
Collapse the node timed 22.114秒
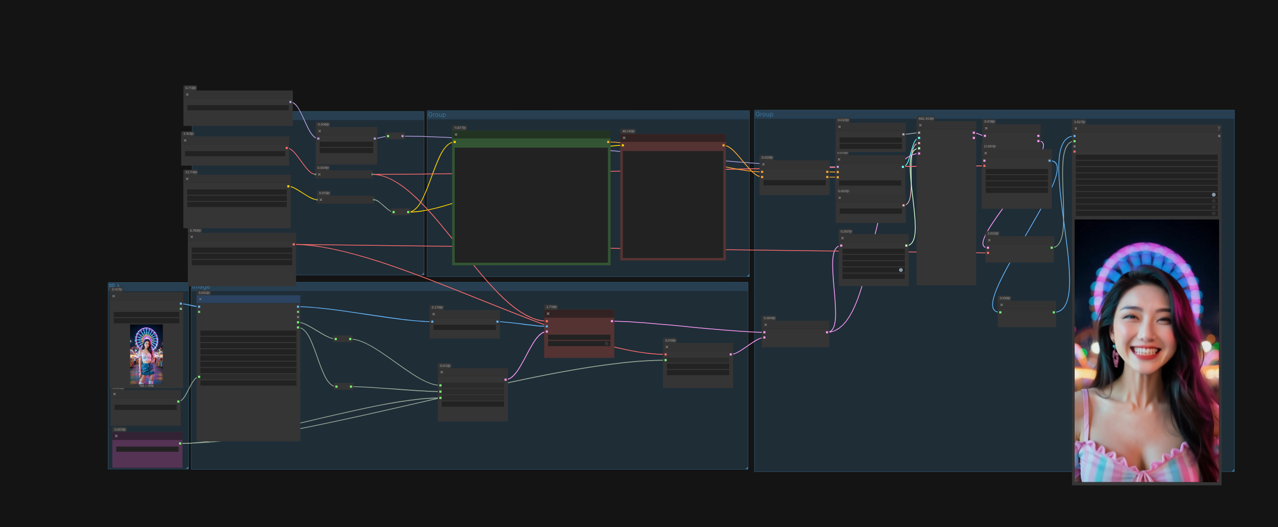187,179
